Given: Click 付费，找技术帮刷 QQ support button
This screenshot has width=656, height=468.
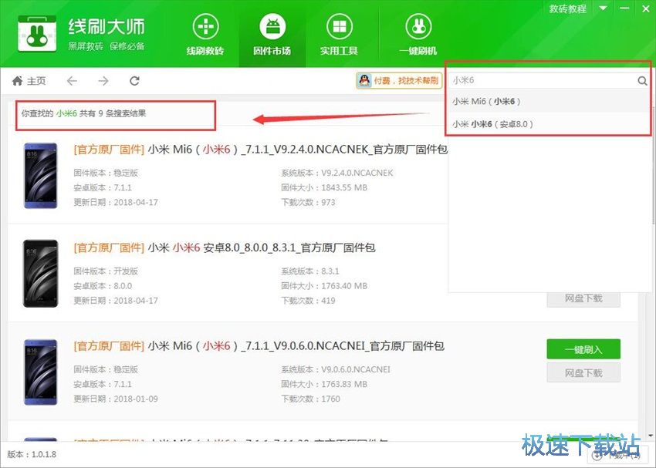Looking at the screenshot, I should pyautogui.click(x=399, y=81).
